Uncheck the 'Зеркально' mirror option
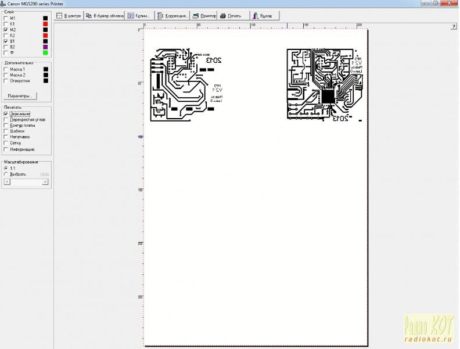Viewport: 460px width, 349px height. [6, 113]
